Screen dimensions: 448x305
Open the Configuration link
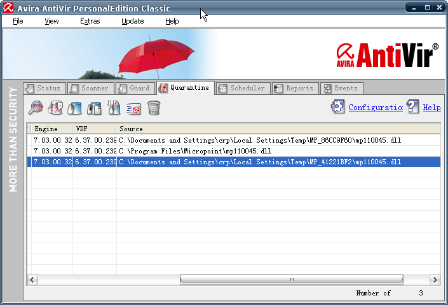point(376,108)
